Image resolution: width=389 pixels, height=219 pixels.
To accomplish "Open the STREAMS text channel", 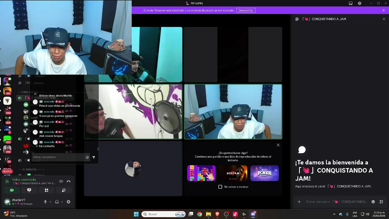I will pyautogui.click(x=39, y=76).
